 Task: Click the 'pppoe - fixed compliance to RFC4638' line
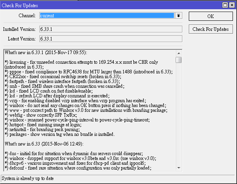(88, 72)
